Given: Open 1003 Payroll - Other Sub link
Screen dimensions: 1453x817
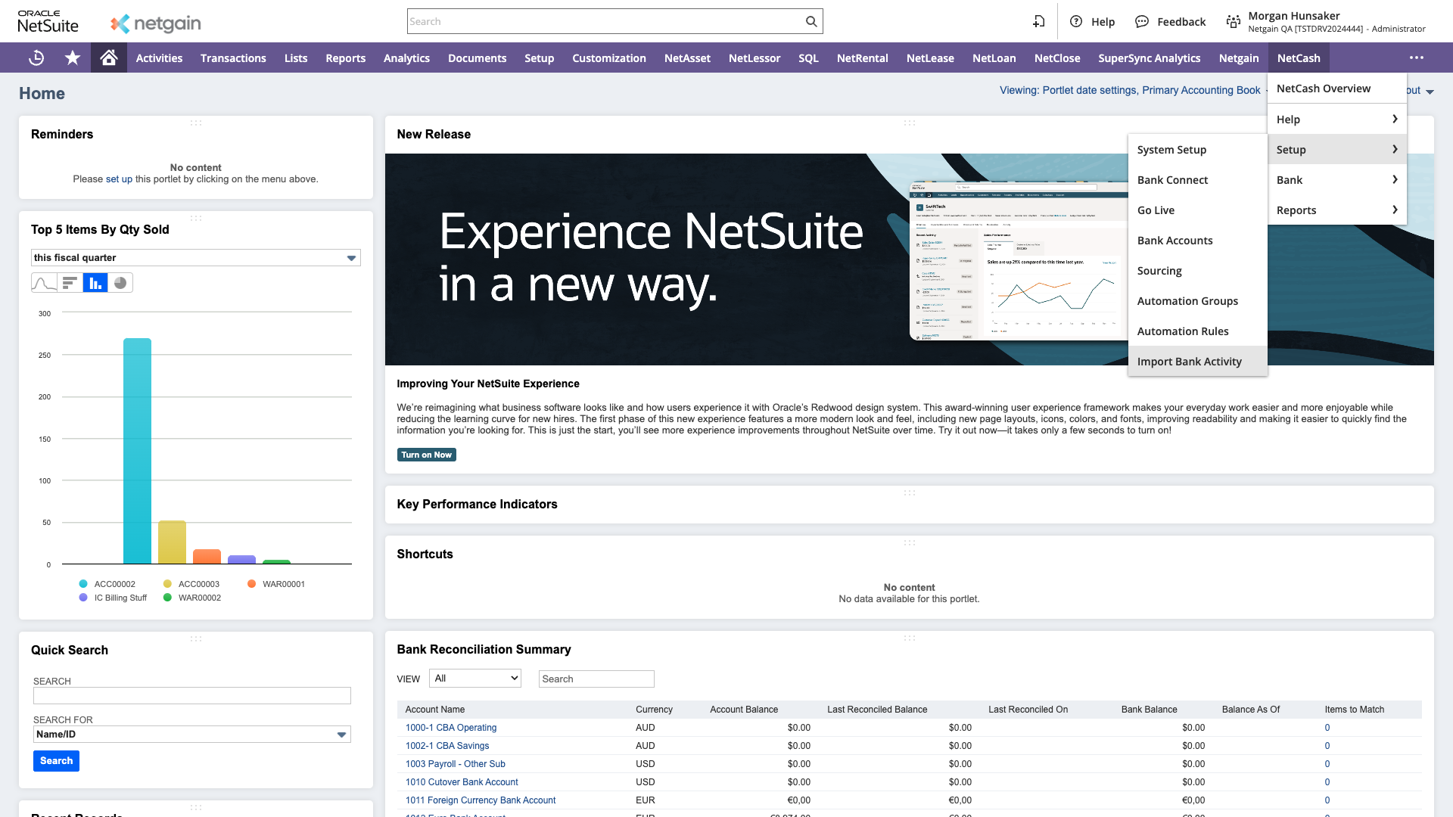Looking at the screenshot, I should point(456,764).
